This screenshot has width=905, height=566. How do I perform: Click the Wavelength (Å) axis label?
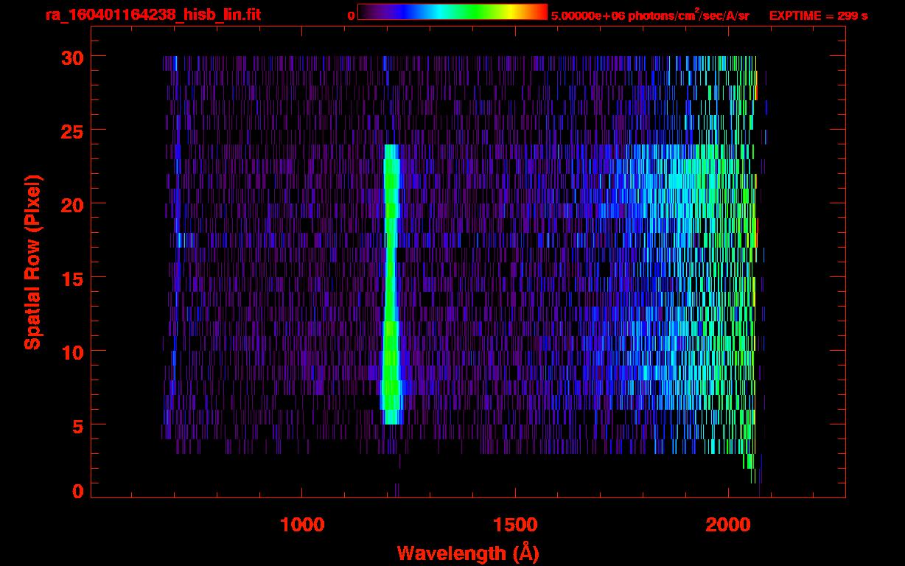tap(468, 552)
